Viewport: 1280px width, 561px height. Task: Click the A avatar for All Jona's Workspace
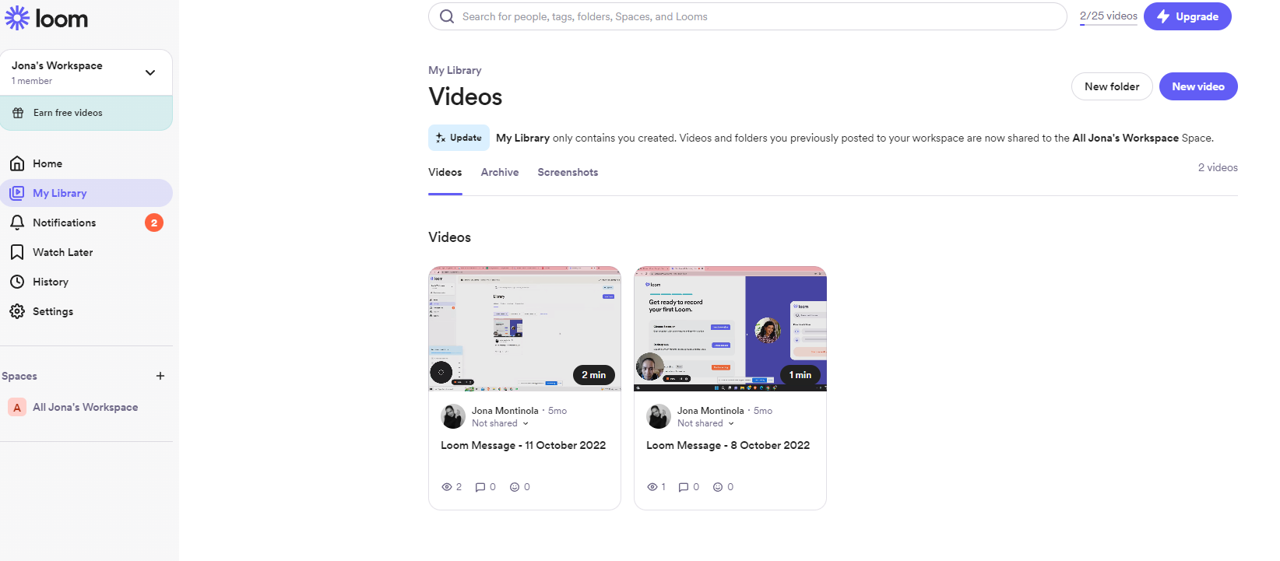pos(17,407)
